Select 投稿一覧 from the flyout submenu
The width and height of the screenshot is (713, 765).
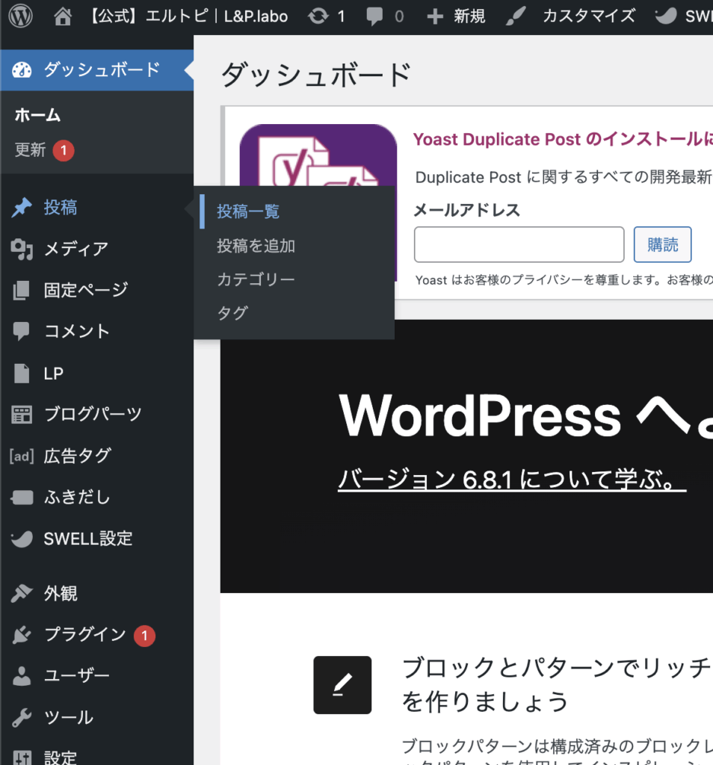coord(248,212)
